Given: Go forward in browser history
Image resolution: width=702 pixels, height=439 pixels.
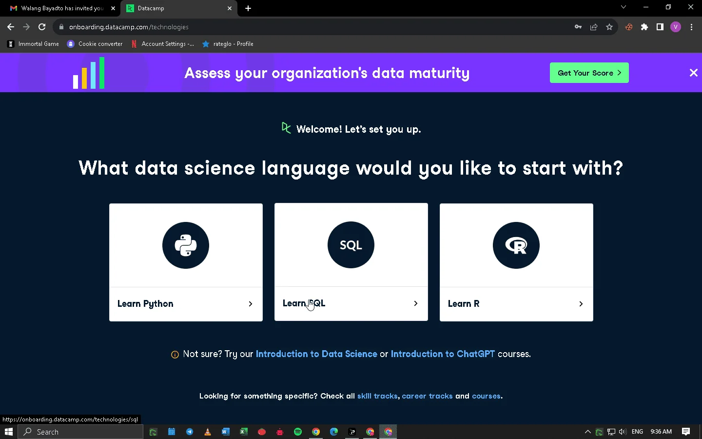Looking at the screenshot, I should click(26, 27).
